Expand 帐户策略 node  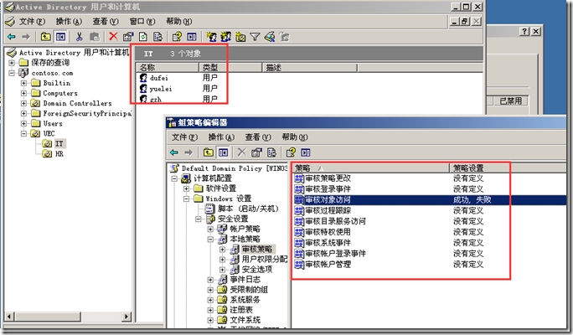point(210,229)
